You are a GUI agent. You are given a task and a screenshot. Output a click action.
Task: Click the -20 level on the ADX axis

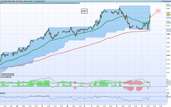[168, 90]
